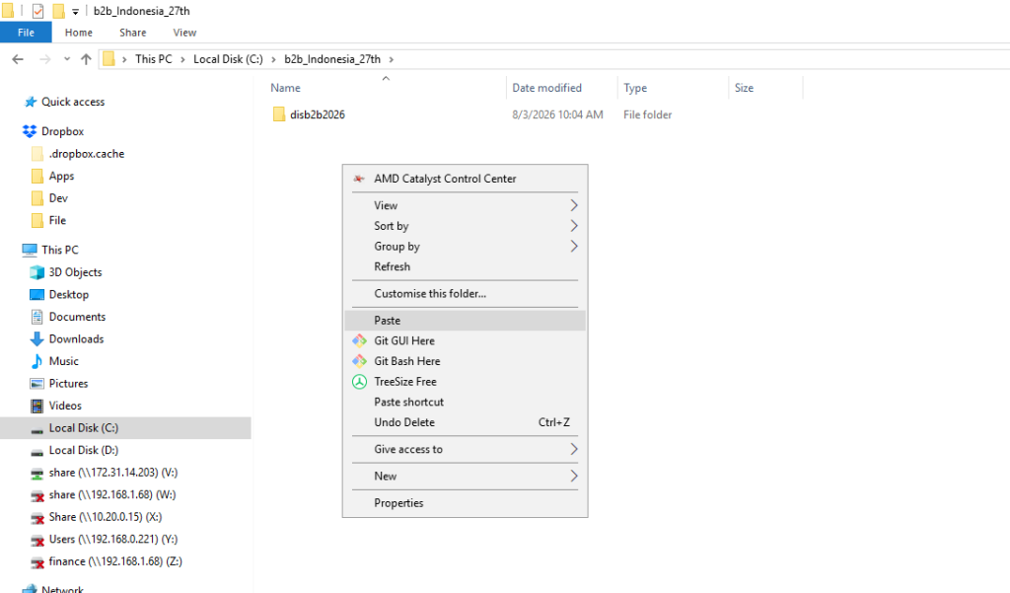Click the Pictures icon in sidebar
The width and height of the screenshot is (1010, 593).
37,384
